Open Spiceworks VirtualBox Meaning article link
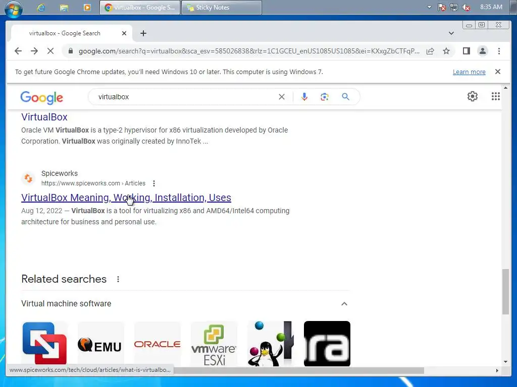The width and height of the screenshot is (517, 387). pos(126,198)
